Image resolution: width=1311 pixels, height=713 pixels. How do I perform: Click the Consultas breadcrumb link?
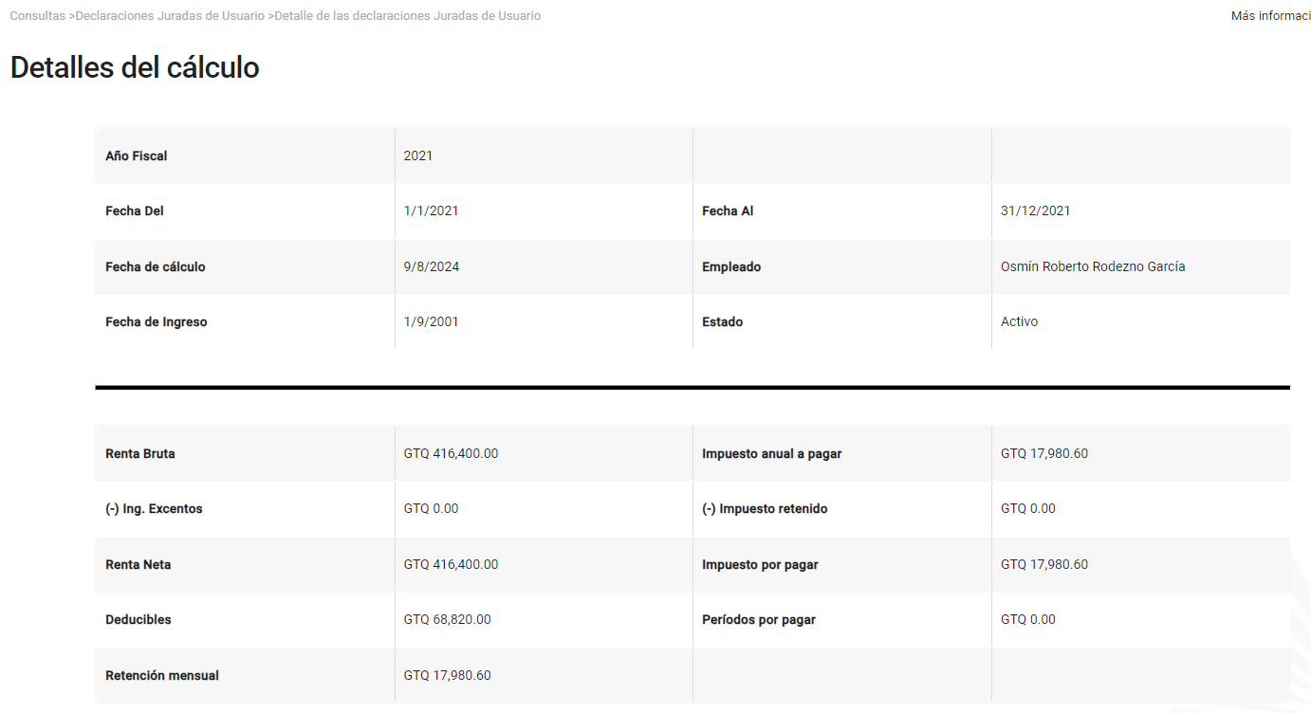tap(37, 16)
